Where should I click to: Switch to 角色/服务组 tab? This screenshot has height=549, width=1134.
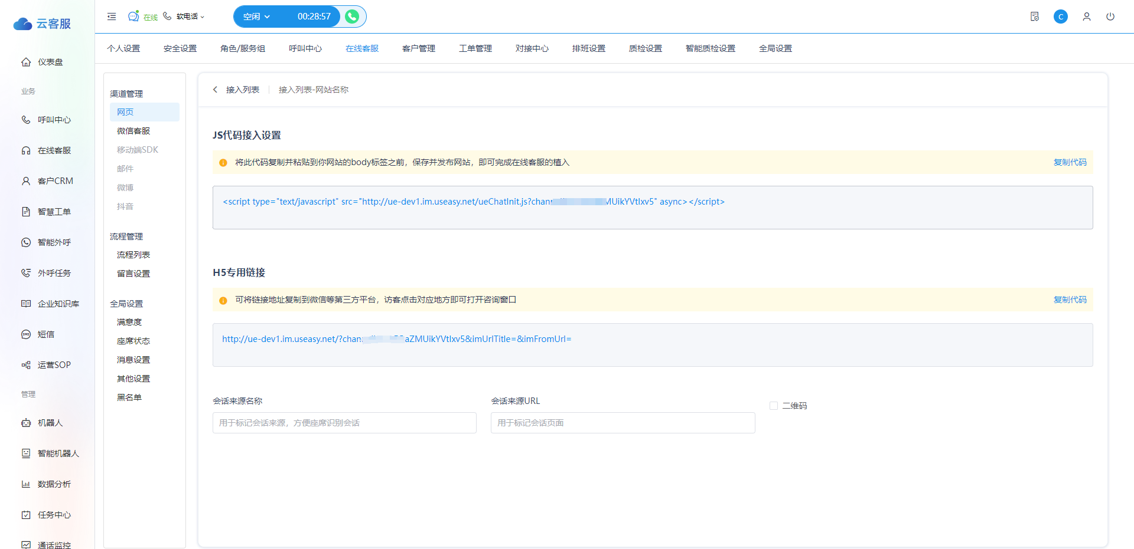[243, 48]
